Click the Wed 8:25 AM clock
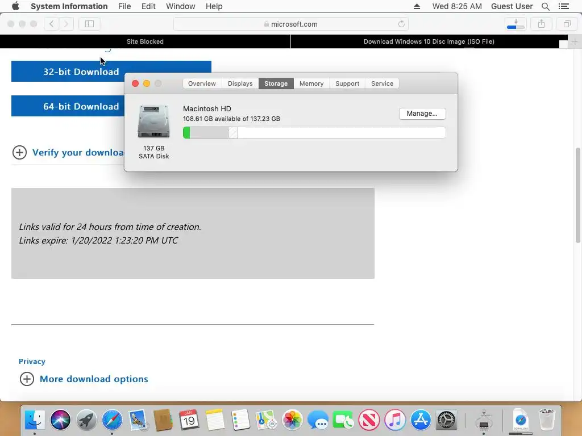Screen dimensions: 582x436 [457, 6]
